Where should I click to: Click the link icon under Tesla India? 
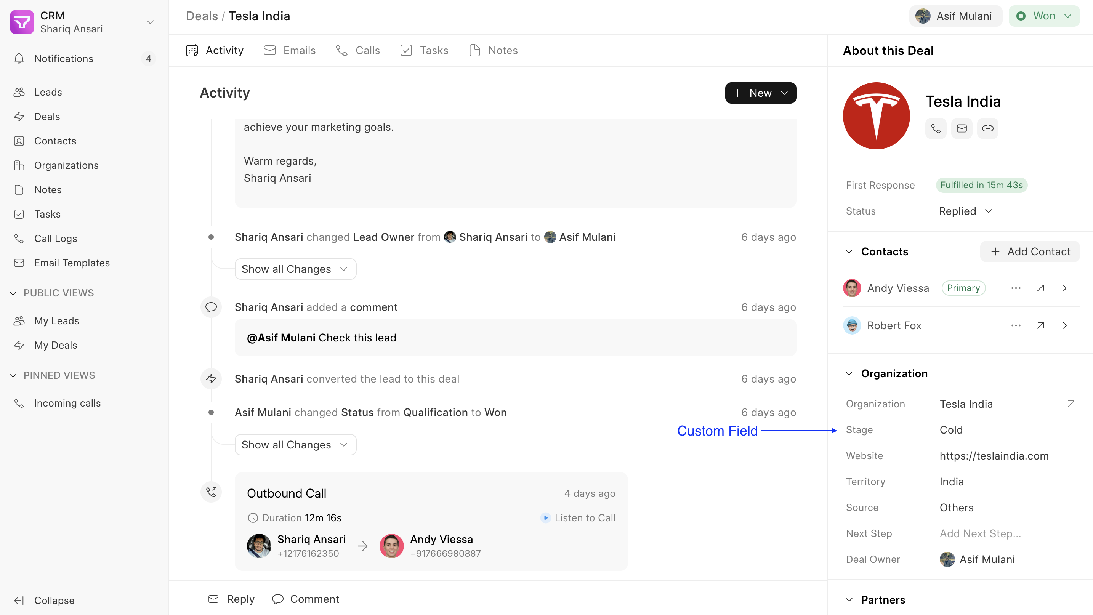987,128
